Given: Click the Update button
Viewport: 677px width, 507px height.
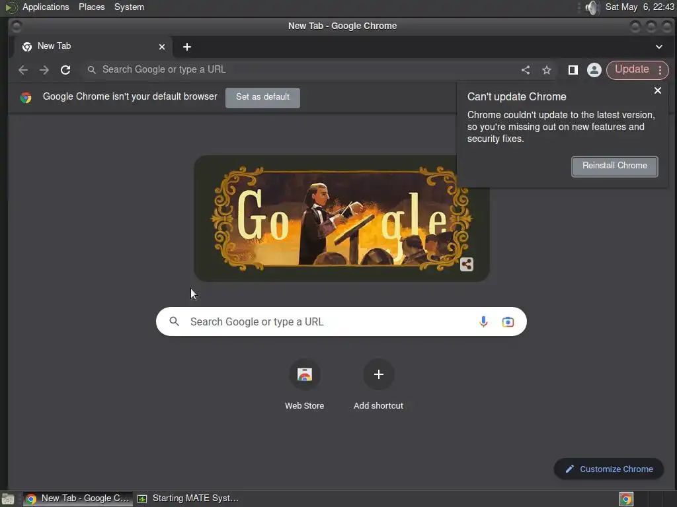Looking at the screenshot, I should (631, 69).
